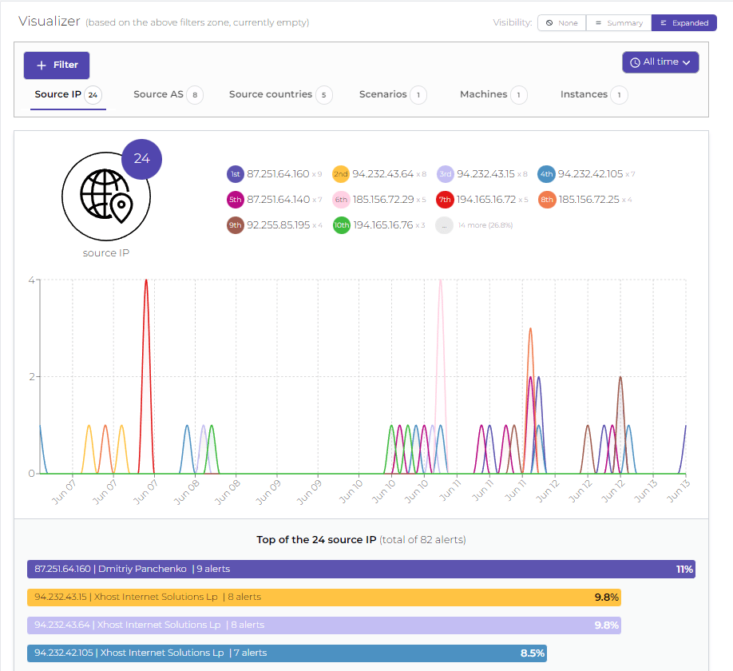Click the Jun 11 pink spike on chart
The width and height of the screenshot is (733, 671).
(440, 304)
